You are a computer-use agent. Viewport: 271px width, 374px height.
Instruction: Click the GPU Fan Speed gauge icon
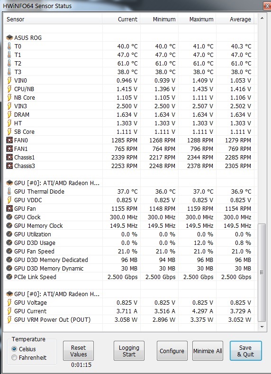tap(9, 252)
